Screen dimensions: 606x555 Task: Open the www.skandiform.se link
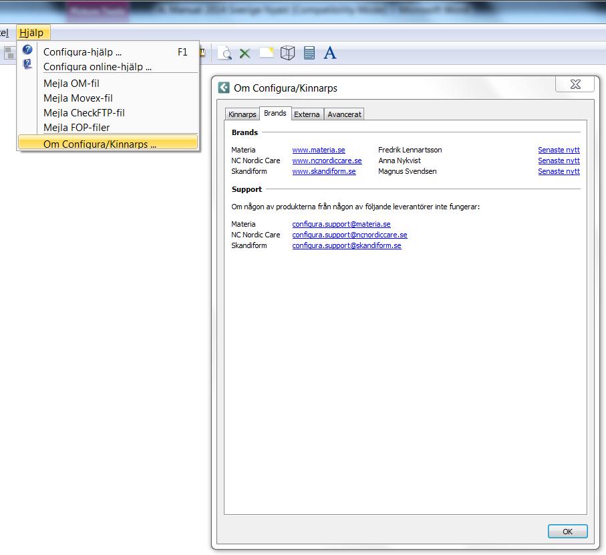(x=324, y=171)
